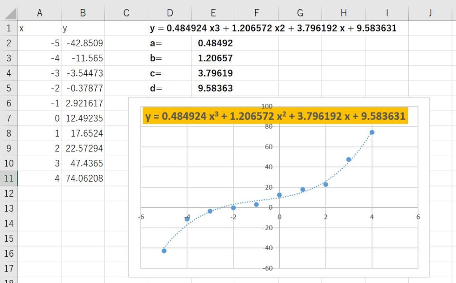456x283 pixels.
Task: Click cell A2 with x value -5
Action: (40, 43)
